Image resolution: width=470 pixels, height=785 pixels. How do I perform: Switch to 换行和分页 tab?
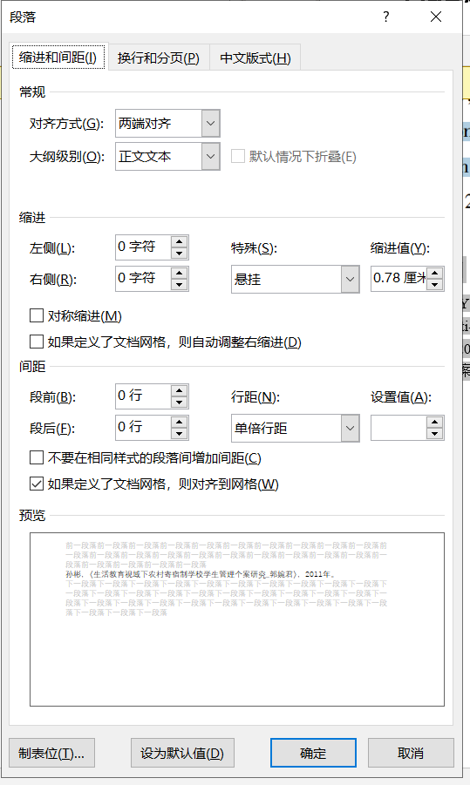click(159, 58)
